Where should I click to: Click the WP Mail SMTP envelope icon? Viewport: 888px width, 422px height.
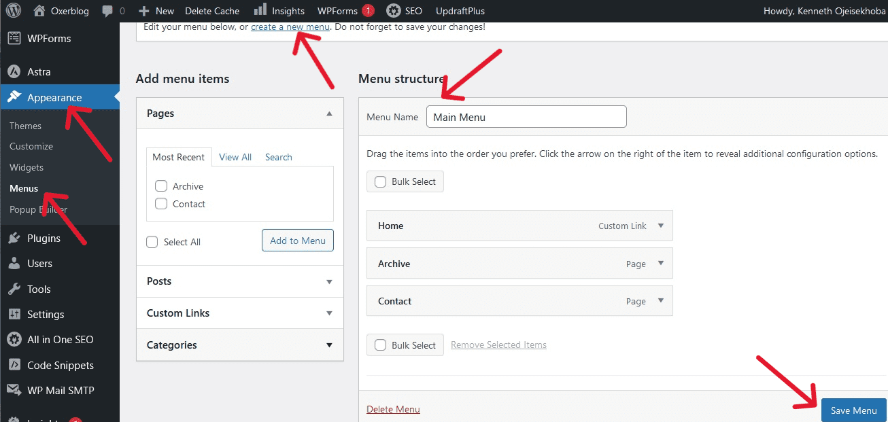(14, 390)
